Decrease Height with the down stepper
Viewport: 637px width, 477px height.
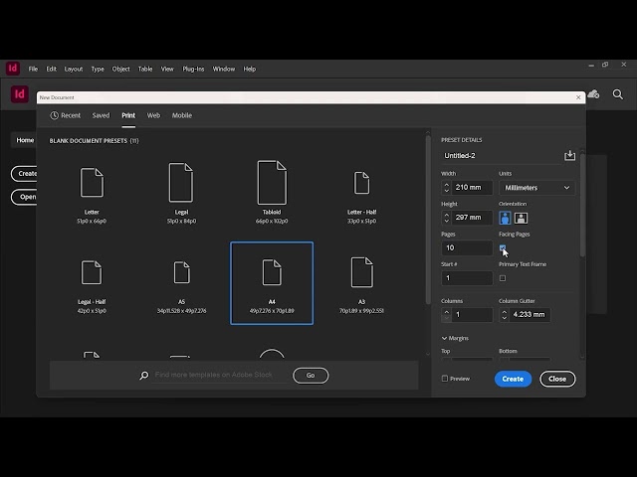click(x=447, y=221)
